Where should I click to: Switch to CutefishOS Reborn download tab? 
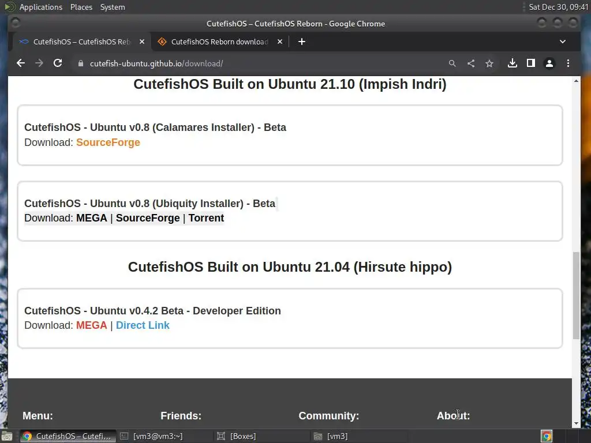[220, 42]
